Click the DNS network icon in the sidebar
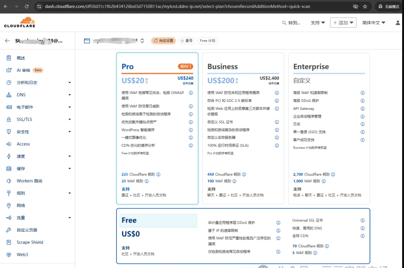This screenshot has height=268, width=404. [x=9, y=95]
